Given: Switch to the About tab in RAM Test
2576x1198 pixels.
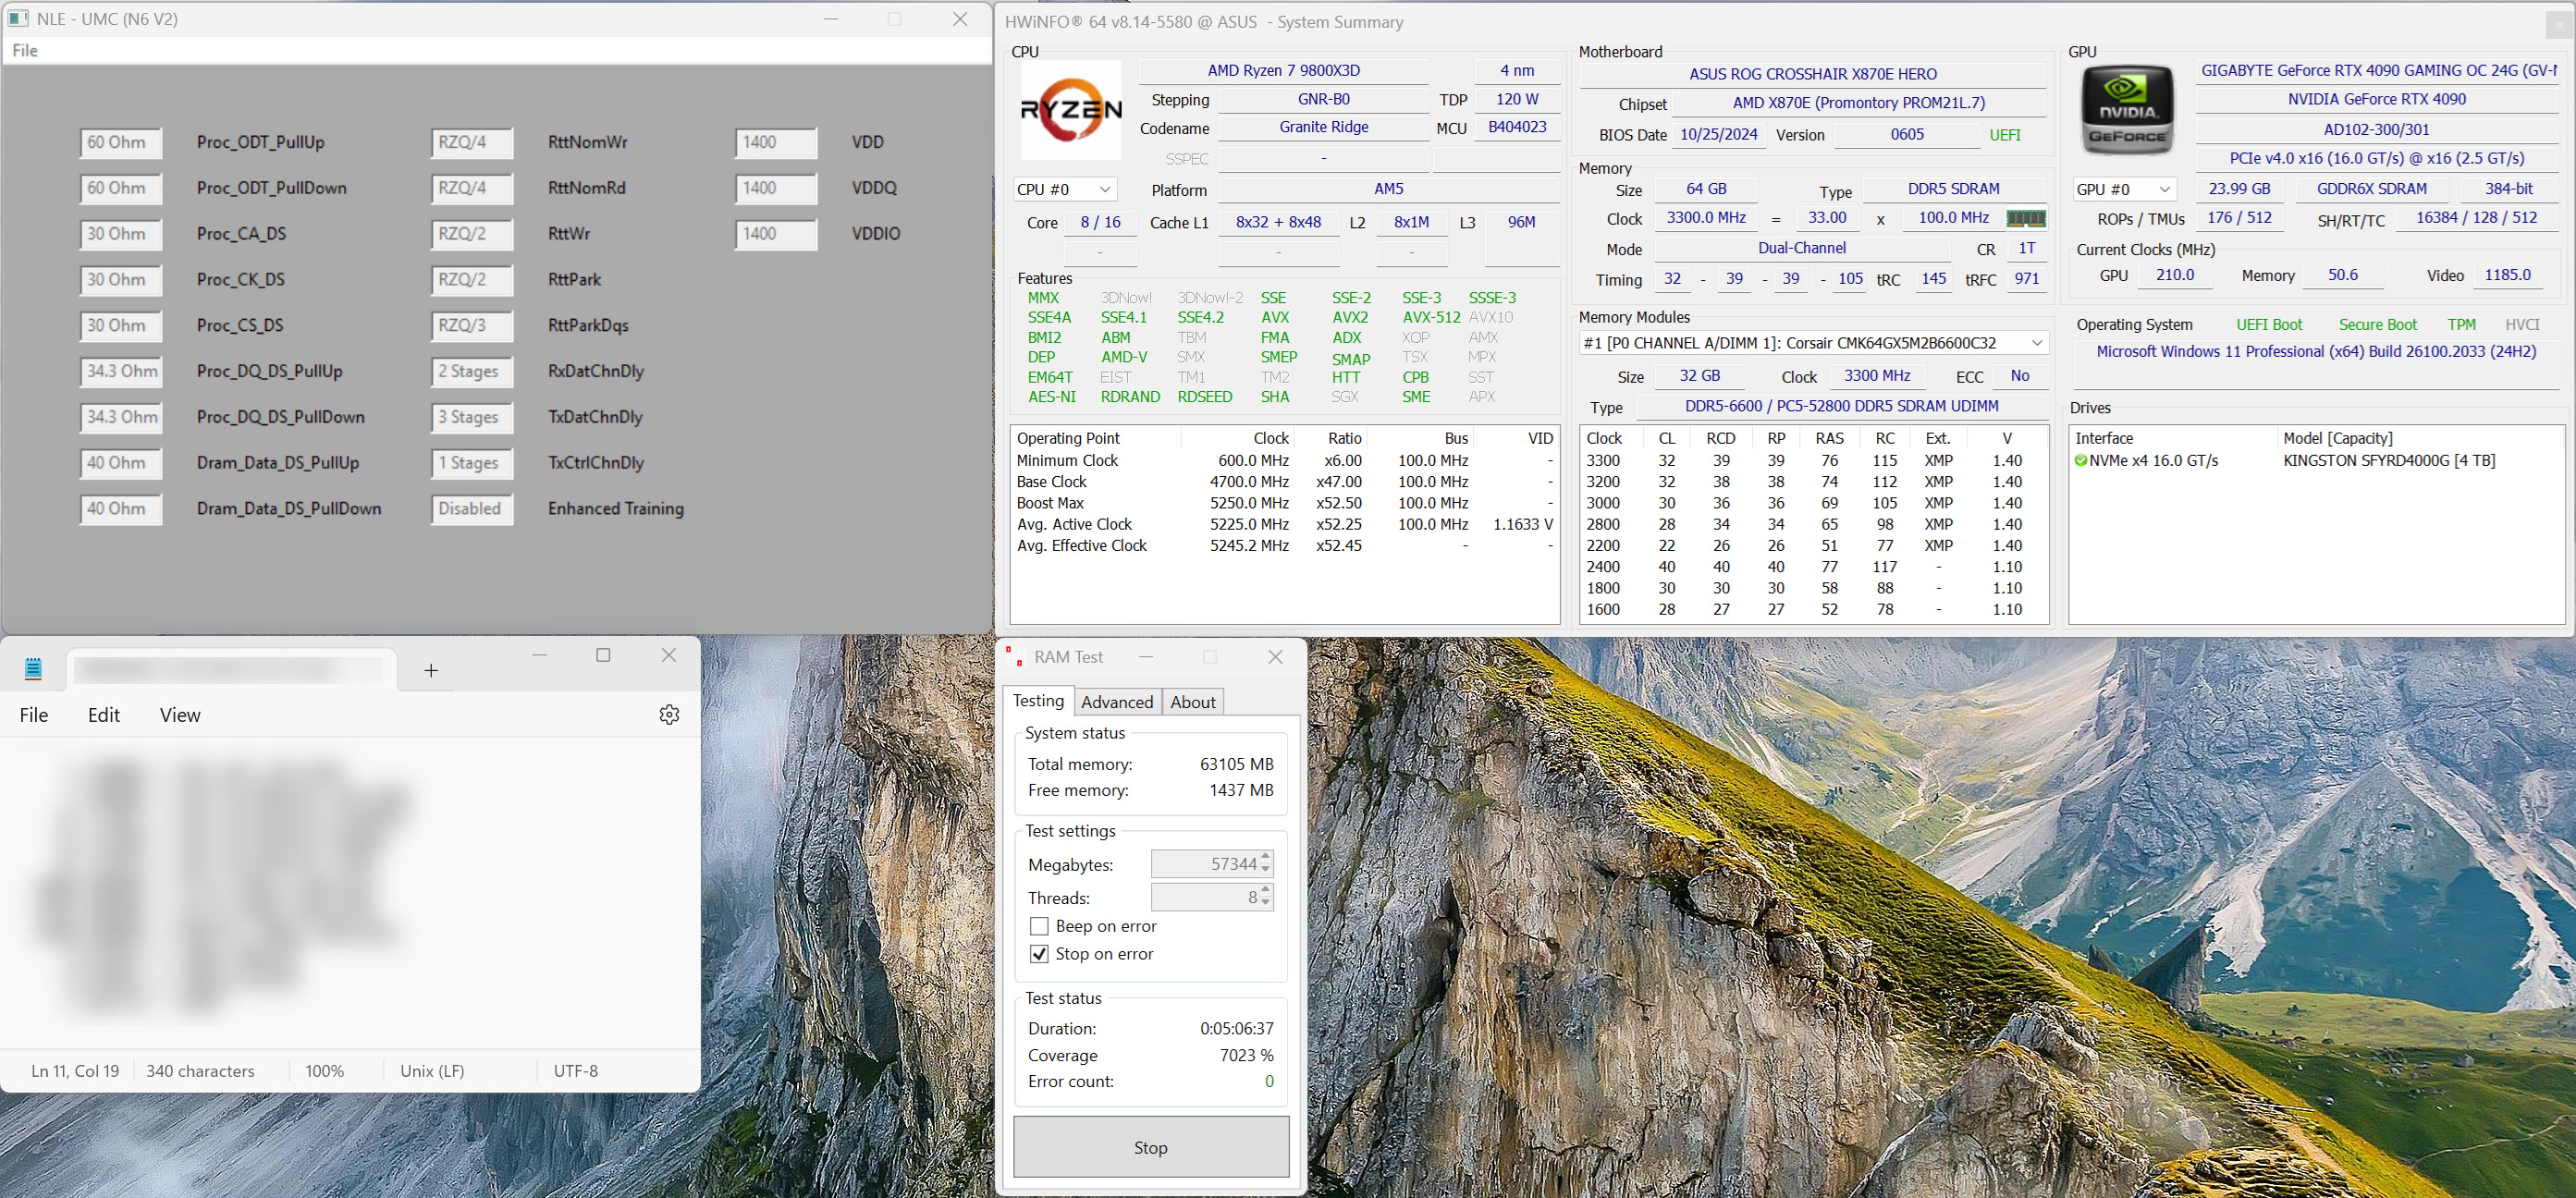Looking at the screenshot, I should pos(1193,702).
